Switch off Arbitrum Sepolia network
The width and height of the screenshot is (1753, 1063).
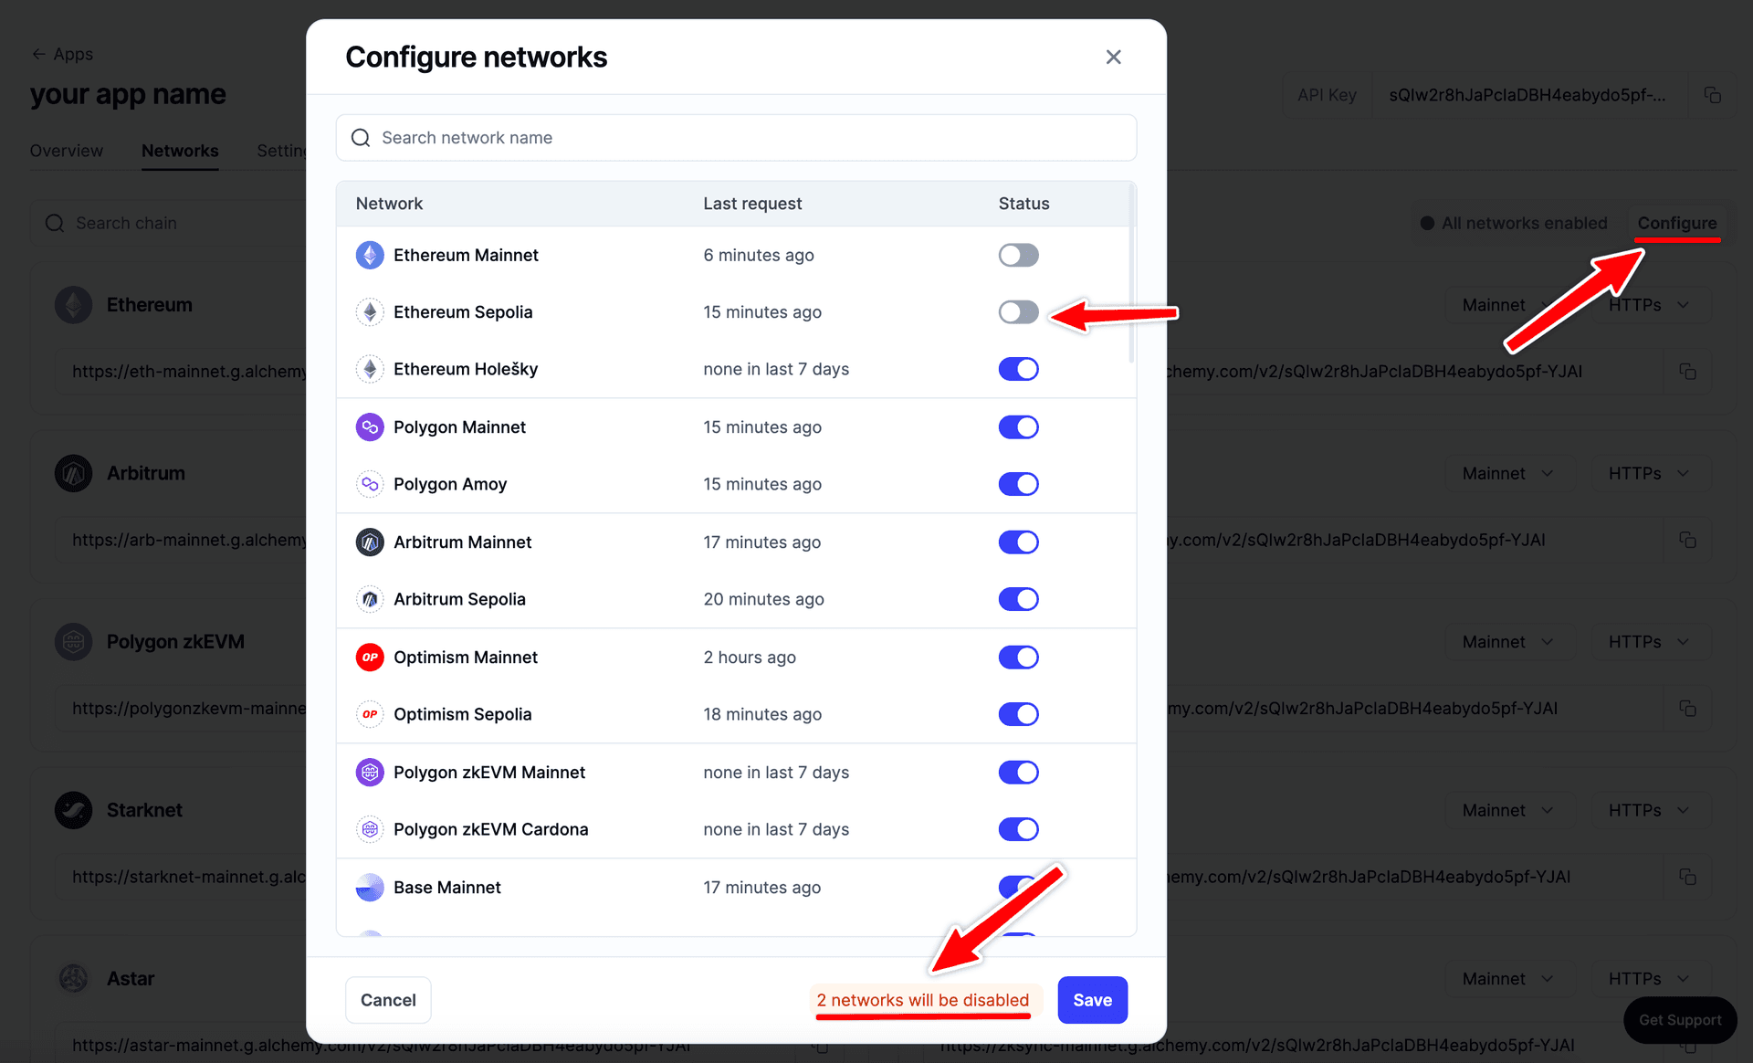point(1018,599)
